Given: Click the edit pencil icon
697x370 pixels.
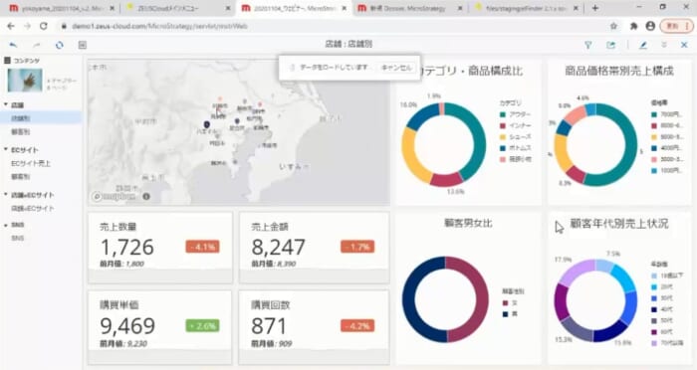Looking at the screenshot, I should pos(643,45).
